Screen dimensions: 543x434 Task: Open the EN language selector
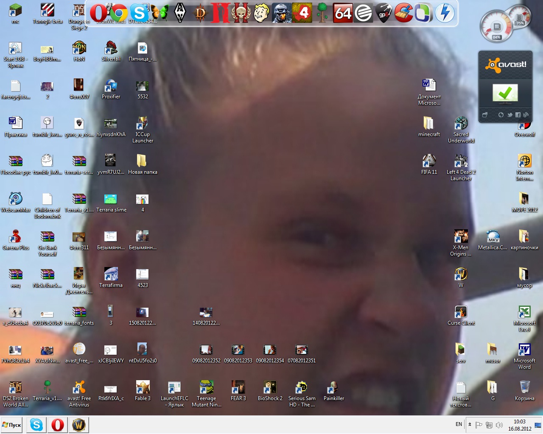459,424
